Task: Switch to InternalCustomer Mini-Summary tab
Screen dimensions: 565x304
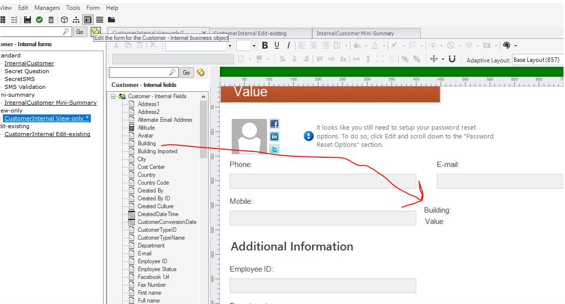Action: pyautogui.click(x=355, y=33)
